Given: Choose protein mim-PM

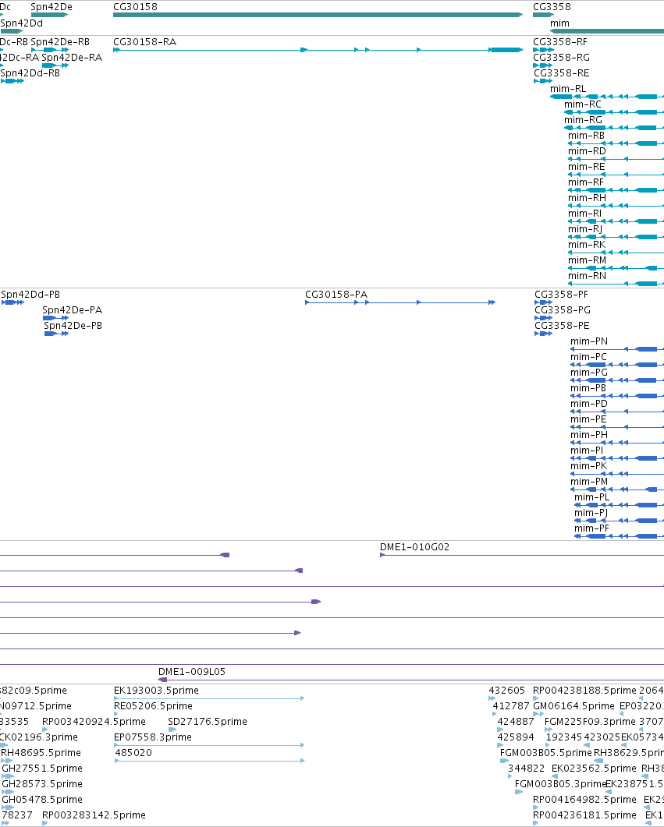Looking at the screenshot, I should click(x=588, y=482).
